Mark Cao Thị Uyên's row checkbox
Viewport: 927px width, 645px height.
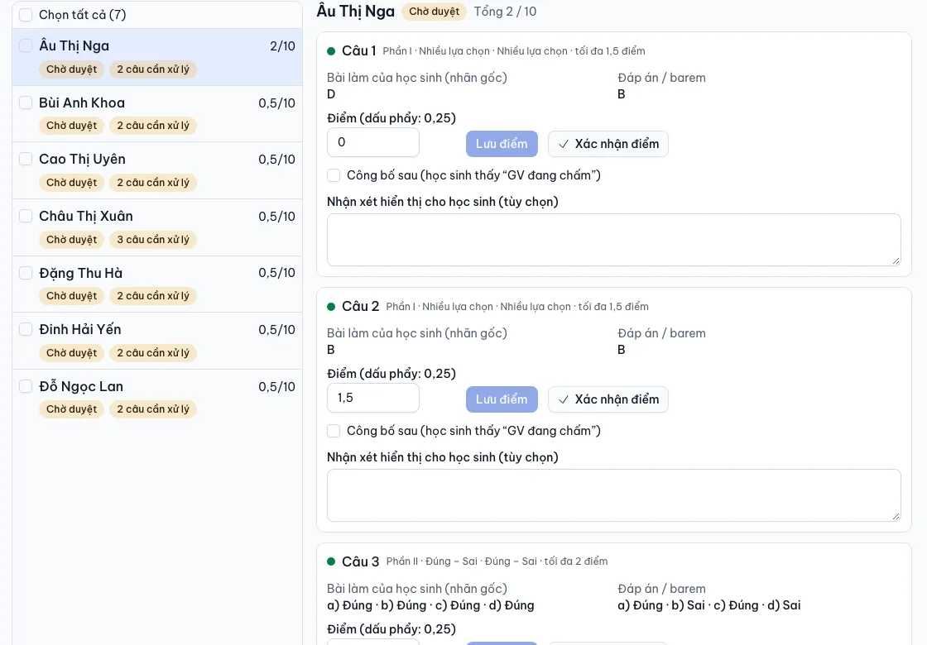point(26,159)
